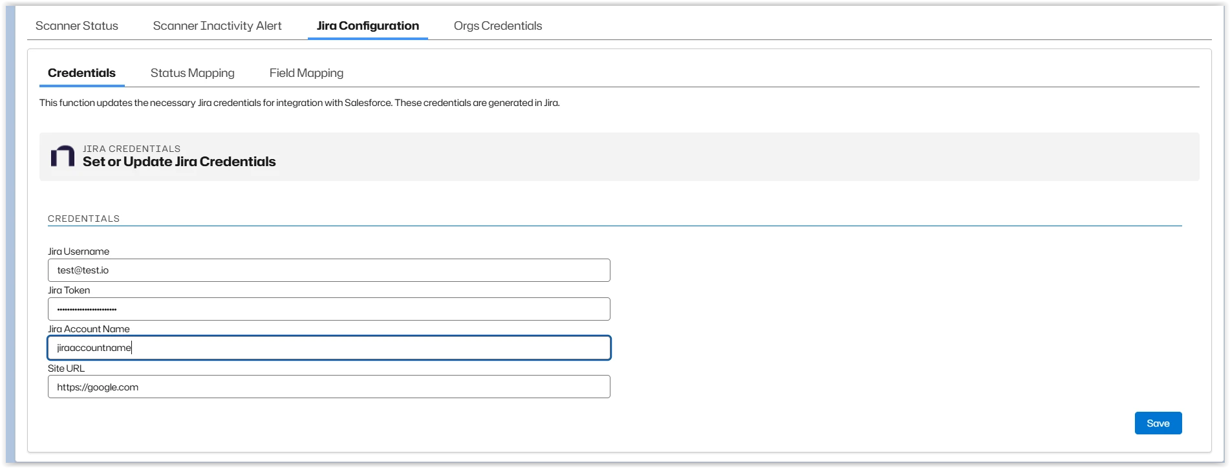Click the "Jira Token" label text

click(69, 290)
